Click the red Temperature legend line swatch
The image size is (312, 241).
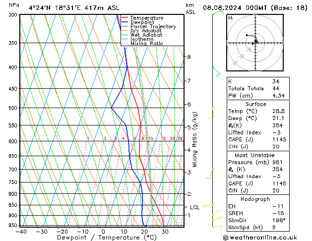125,18
